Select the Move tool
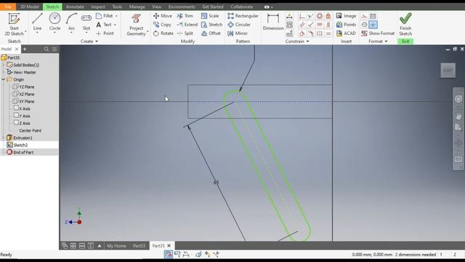 coord(163,16)
